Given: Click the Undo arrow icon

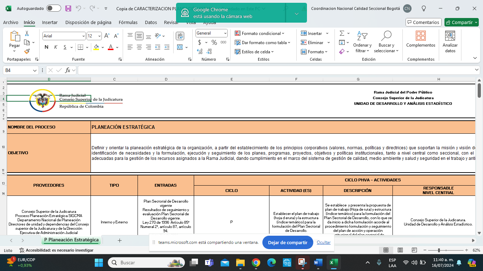Looking at the screenshot, I should click(x=78, y=8).
